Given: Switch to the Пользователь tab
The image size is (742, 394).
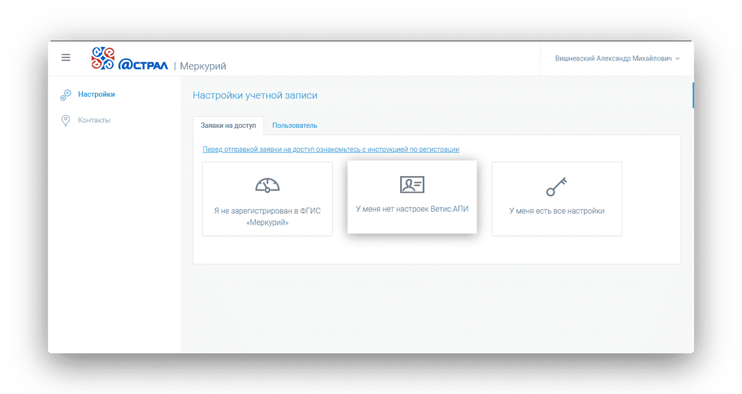Looking at the screenshot, I should click(x=295, y=125).
